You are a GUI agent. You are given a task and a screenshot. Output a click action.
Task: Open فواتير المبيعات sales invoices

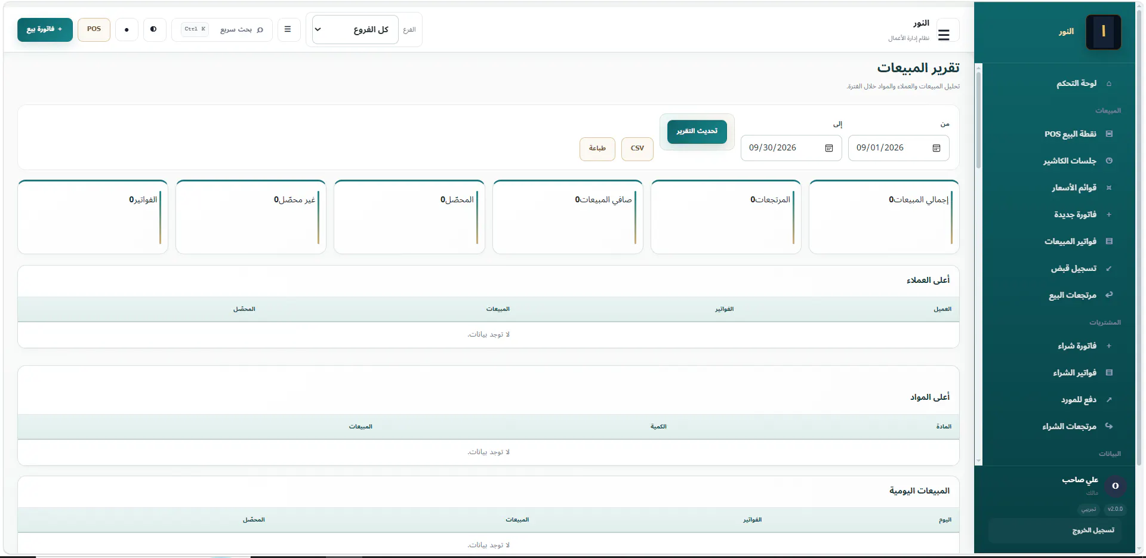point(1071,242)
